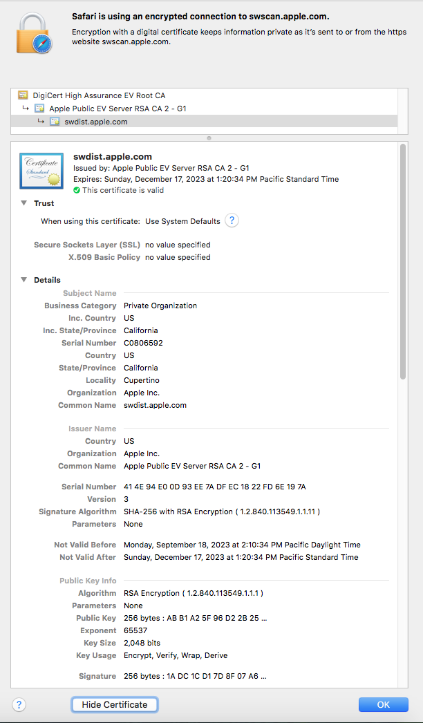Select DigiCert High Assurance EV Root CA

(203, 95)
